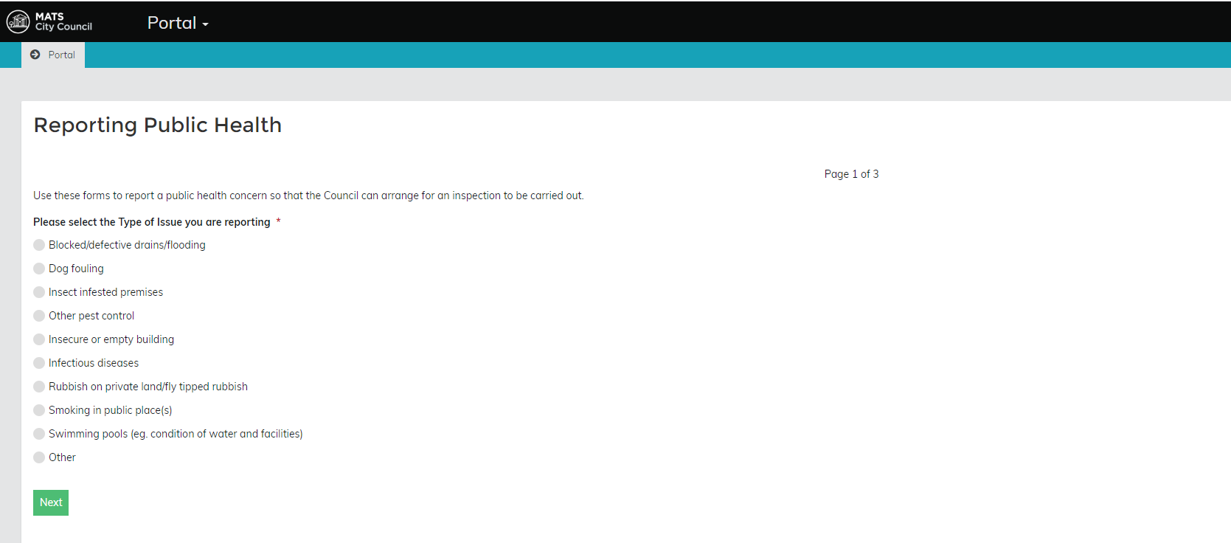
Task: Click the MATS City Council text link
Action: pyautogui.click(x=63, y=21)
